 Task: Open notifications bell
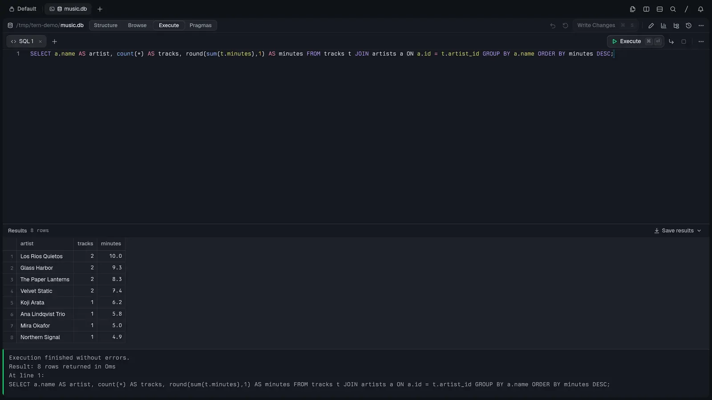tap(700, 9)
